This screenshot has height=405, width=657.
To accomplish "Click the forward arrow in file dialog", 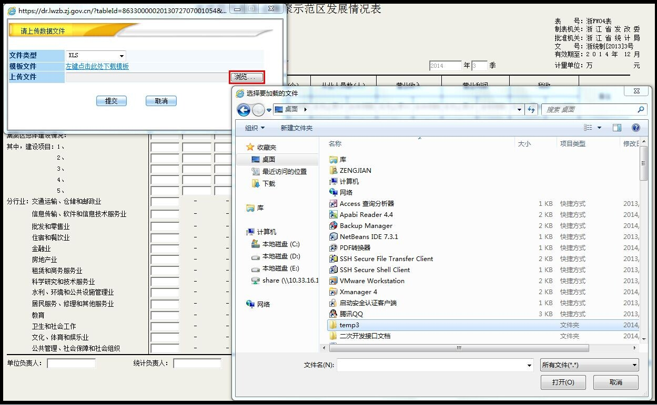I will pos(258,110).
